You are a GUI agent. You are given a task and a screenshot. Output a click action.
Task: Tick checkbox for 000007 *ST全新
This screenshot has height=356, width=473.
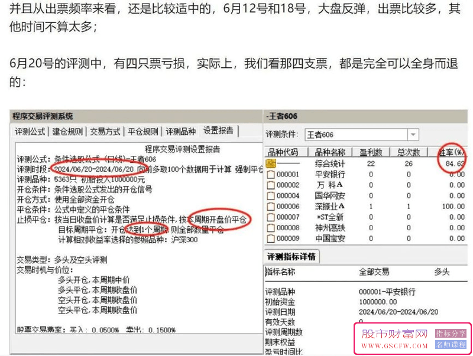(271, 217)
